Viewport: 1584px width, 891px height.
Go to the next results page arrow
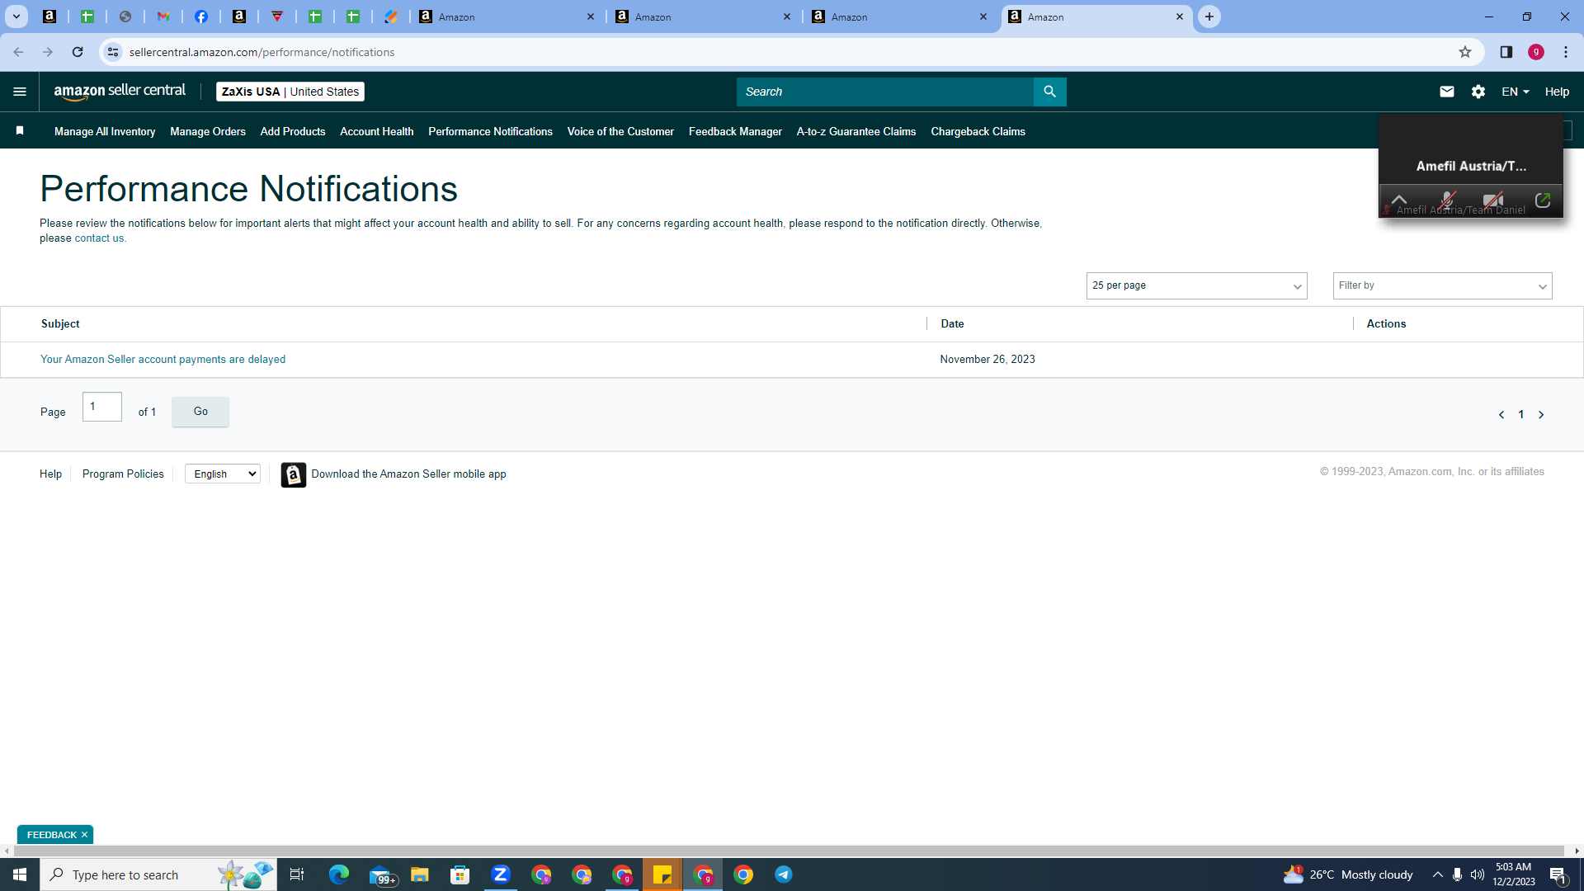coord(1540,415)
